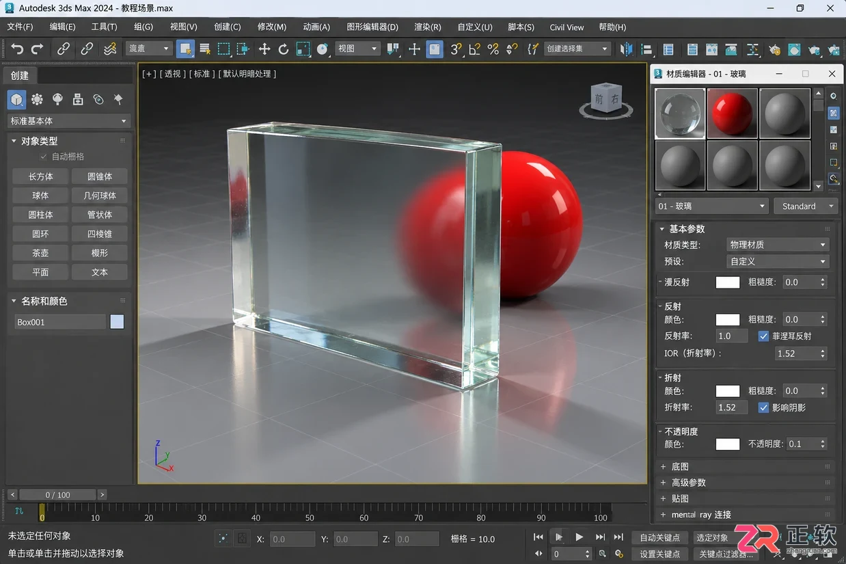Click the 不透明度 opacity color swatch
Image resolution: width=846 pixels, height=564 pixels.
click(728, 444)
